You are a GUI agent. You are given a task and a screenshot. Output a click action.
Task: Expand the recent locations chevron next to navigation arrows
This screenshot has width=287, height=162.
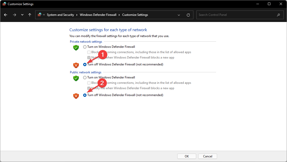[22, 15]
